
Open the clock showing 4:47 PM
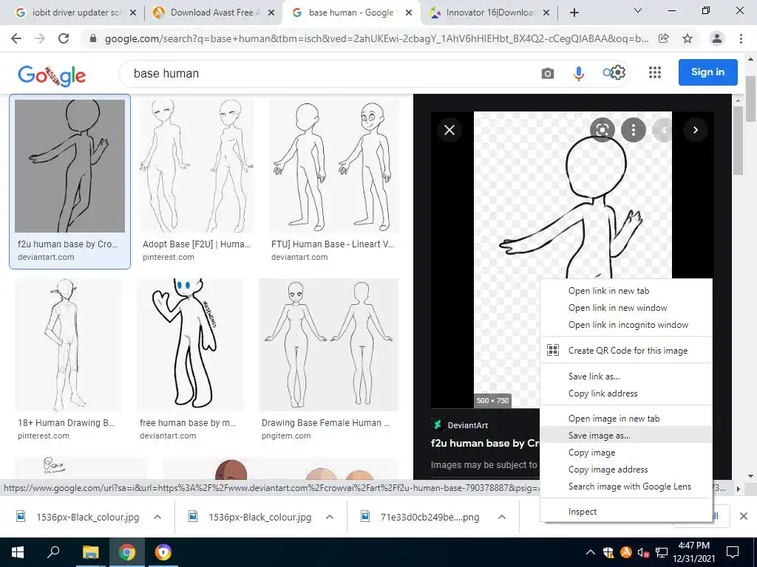tap(693, 552)
